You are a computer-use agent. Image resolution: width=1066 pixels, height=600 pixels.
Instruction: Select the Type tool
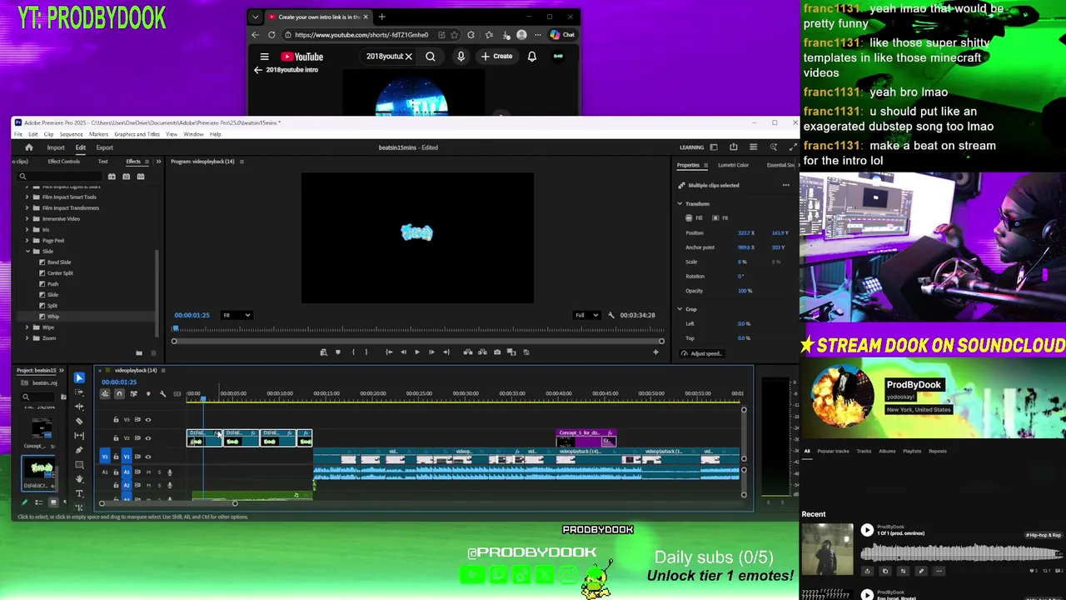pos(79,493)
